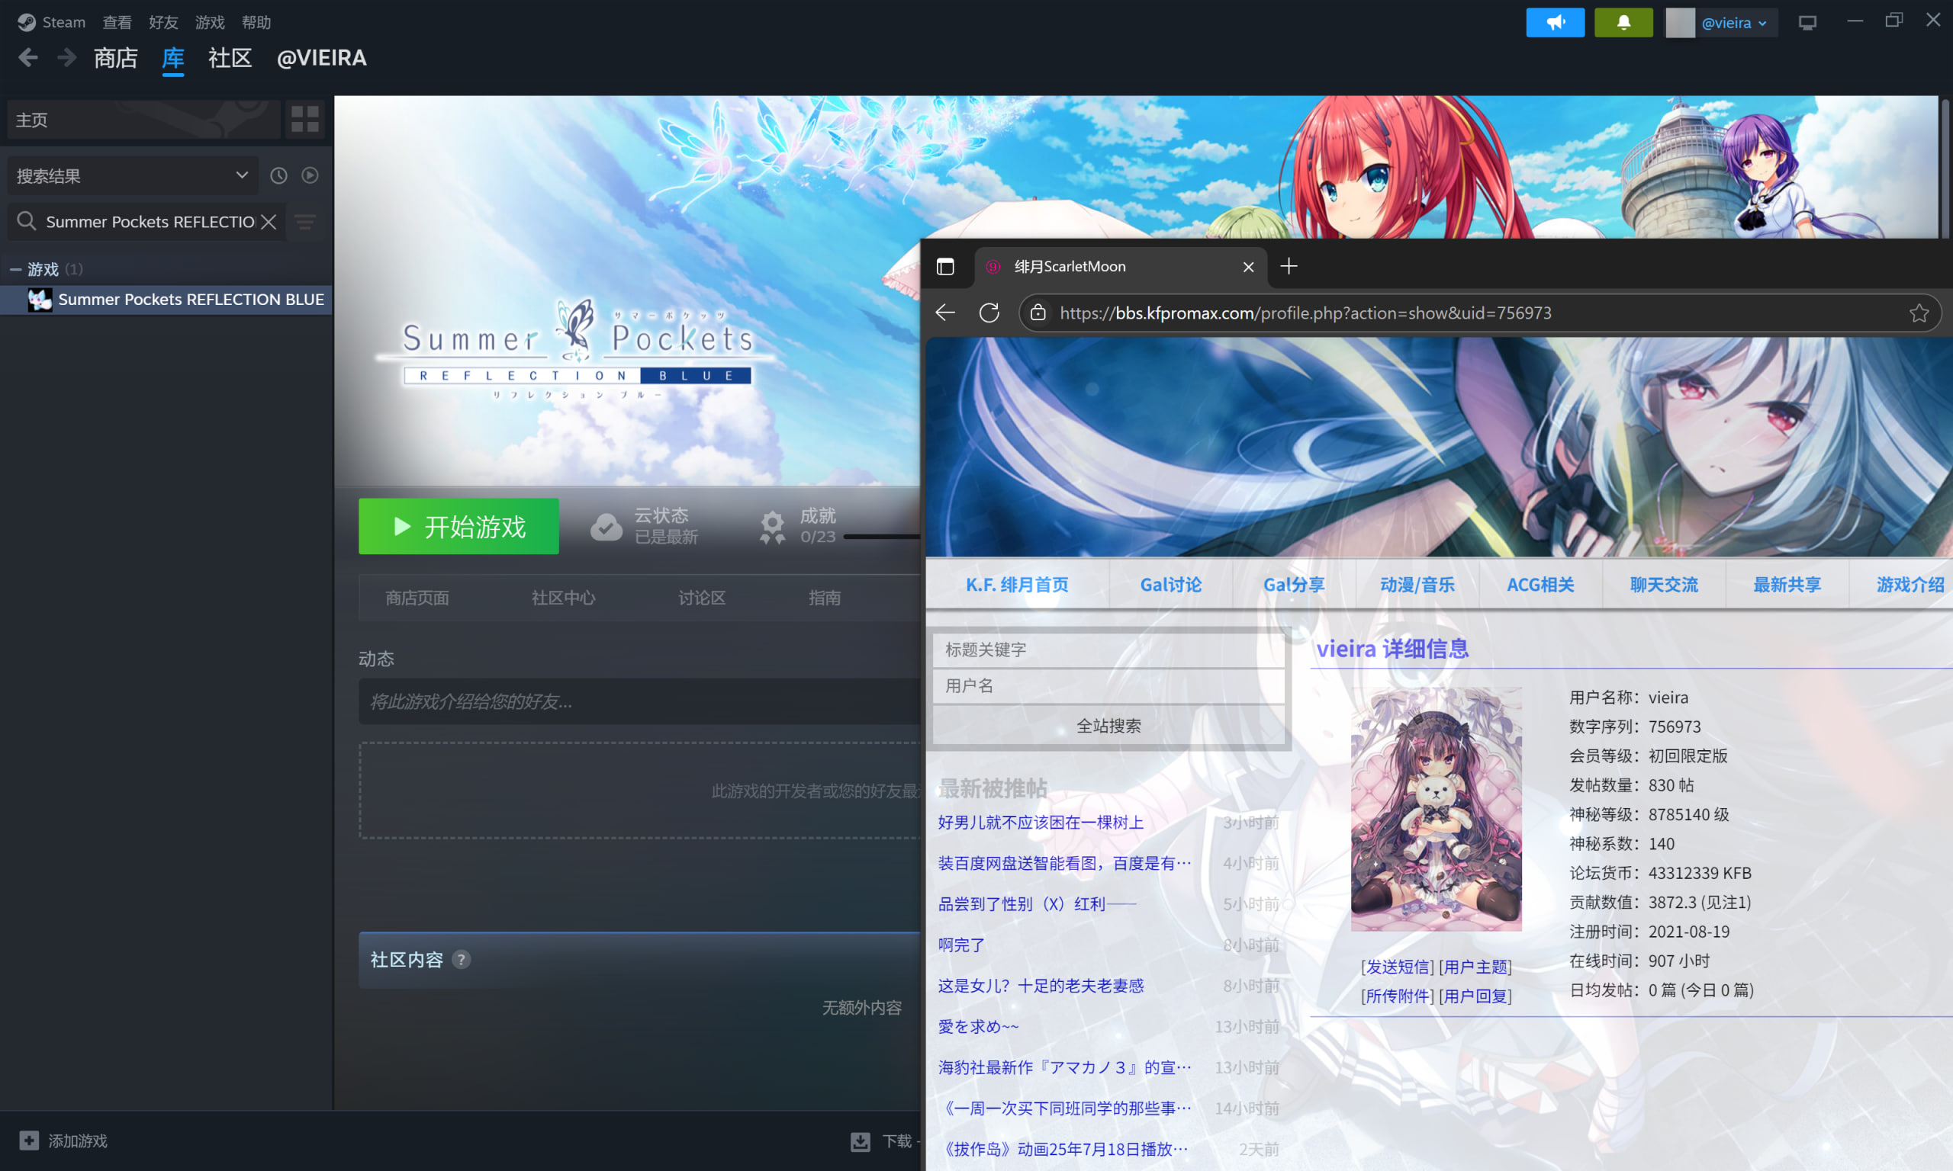Click the achievements progress bar
This screenshot has height=1171, width=1953.
point(881,537)
